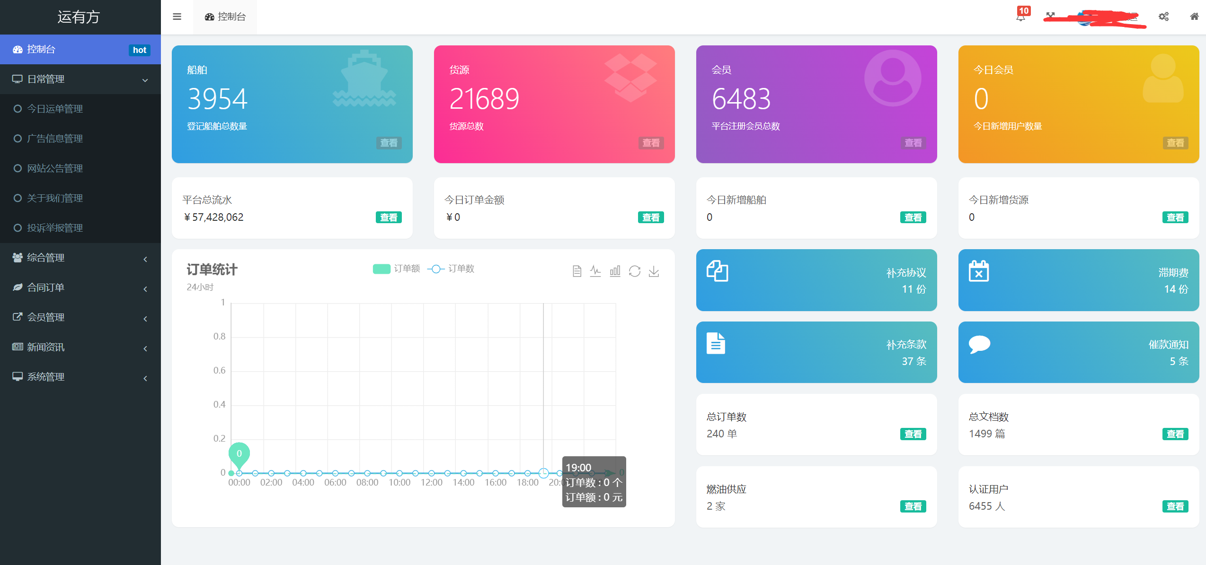Click user circle icon on 会员 card
This screenshot has height=565, width=1206.
coord(893,78)
